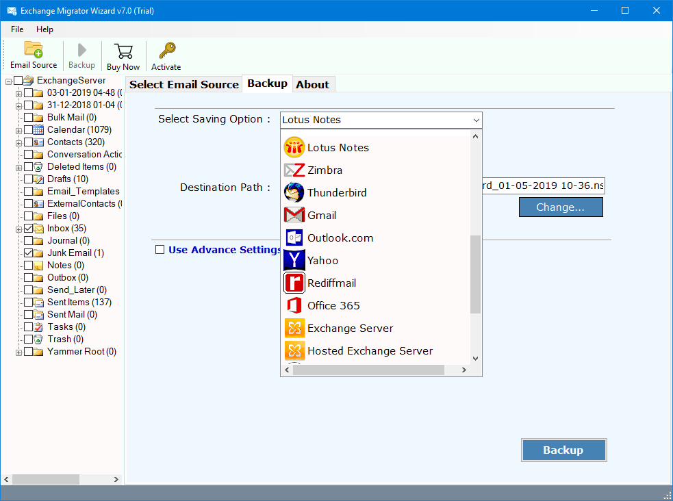The width and height of the screenshot is (673, 501).
Task: Collapse the ExchangeServer root node
Action: (8, 81)
